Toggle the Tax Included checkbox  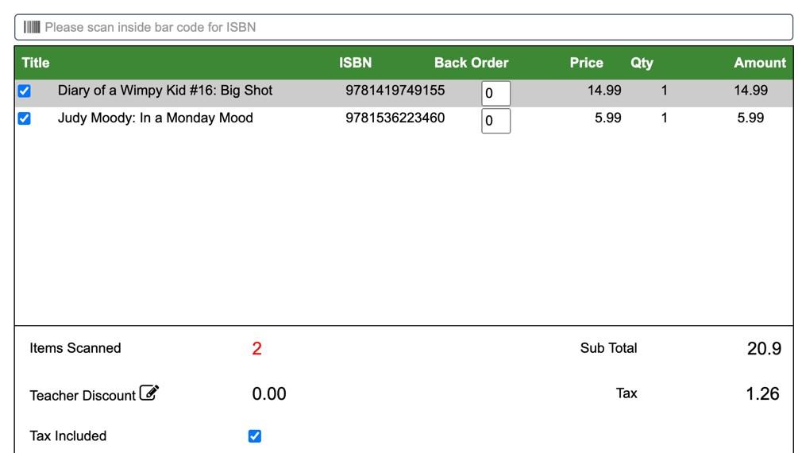(x=254, y=436)
